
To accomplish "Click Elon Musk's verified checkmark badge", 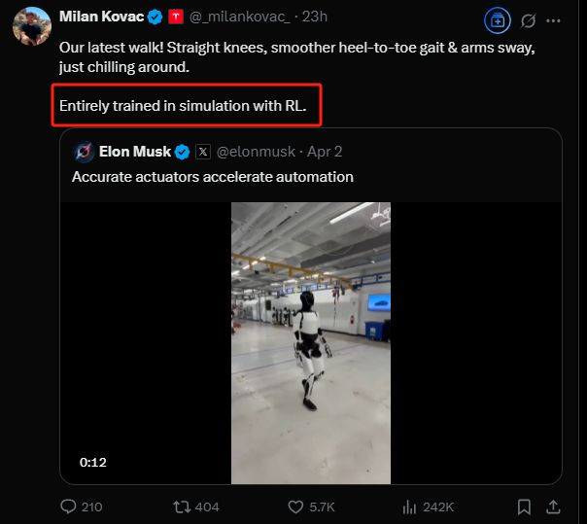I will (183, 152).
